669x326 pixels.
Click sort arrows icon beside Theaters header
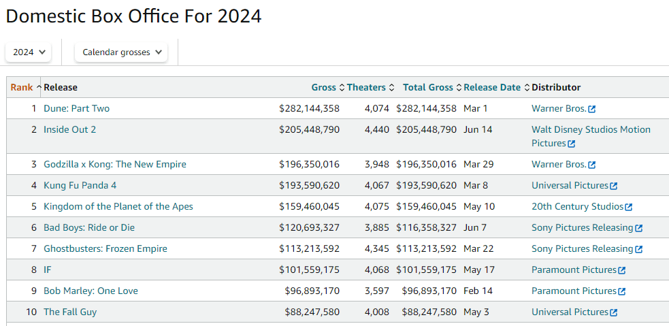391,87
